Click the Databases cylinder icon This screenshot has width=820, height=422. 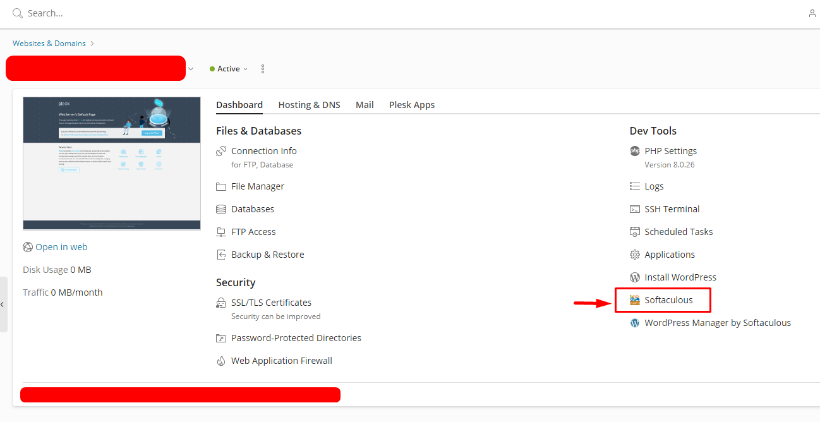coord(221,209)
